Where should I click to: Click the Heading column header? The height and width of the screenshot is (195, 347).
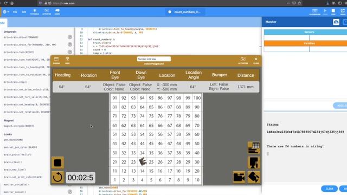(x=63, y=75)
